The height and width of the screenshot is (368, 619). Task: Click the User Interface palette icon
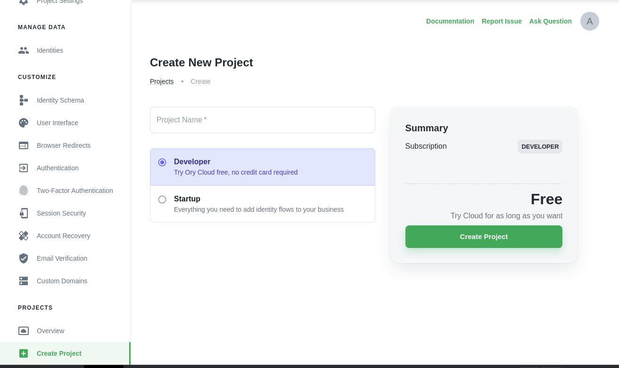[24, 123]
